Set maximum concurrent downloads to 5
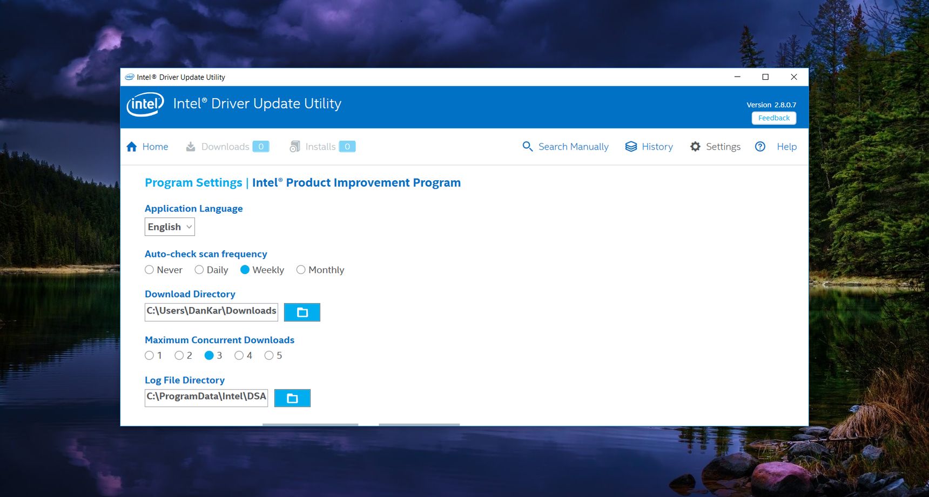 (x=269, y=356)
